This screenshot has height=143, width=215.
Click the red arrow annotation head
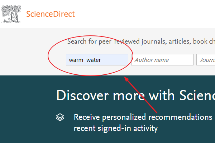point(126,79)
